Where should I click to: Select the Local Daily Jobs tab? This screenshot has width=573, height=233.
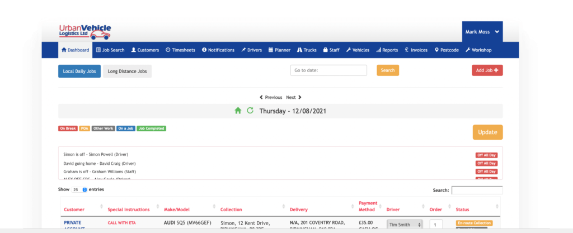(79, 71)
